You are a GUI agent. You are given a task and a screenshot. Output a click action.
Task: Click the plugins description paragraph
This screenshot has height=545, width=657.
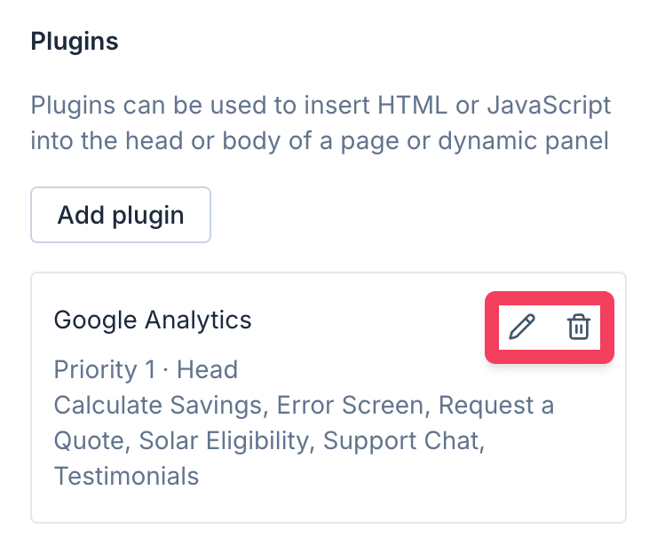(320, 124)
